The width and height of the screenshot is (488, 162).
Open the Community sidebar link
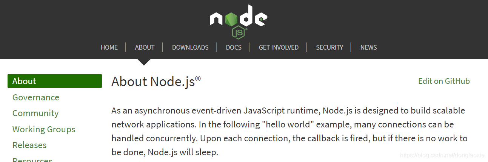tap(35, 113)
